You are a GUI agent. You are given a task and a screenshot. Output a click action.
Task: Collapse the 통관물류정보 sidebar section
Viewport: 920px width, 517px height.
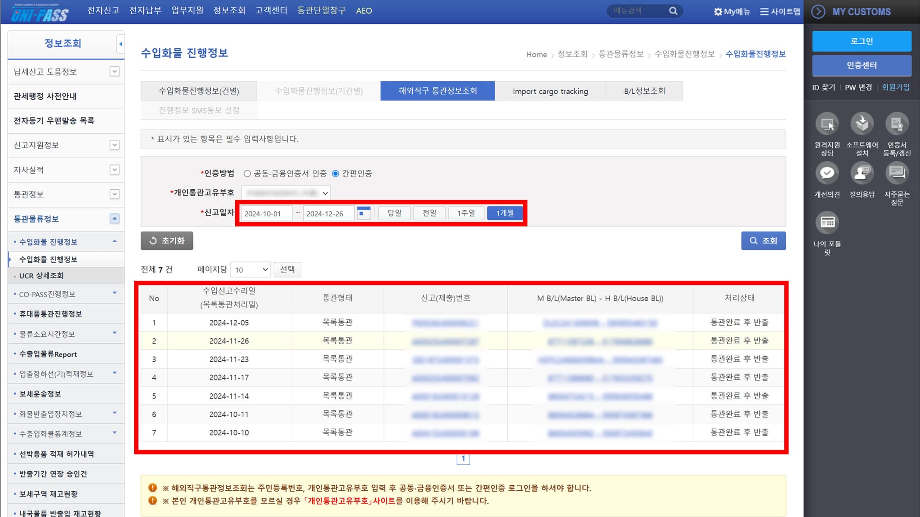point(115,219)
